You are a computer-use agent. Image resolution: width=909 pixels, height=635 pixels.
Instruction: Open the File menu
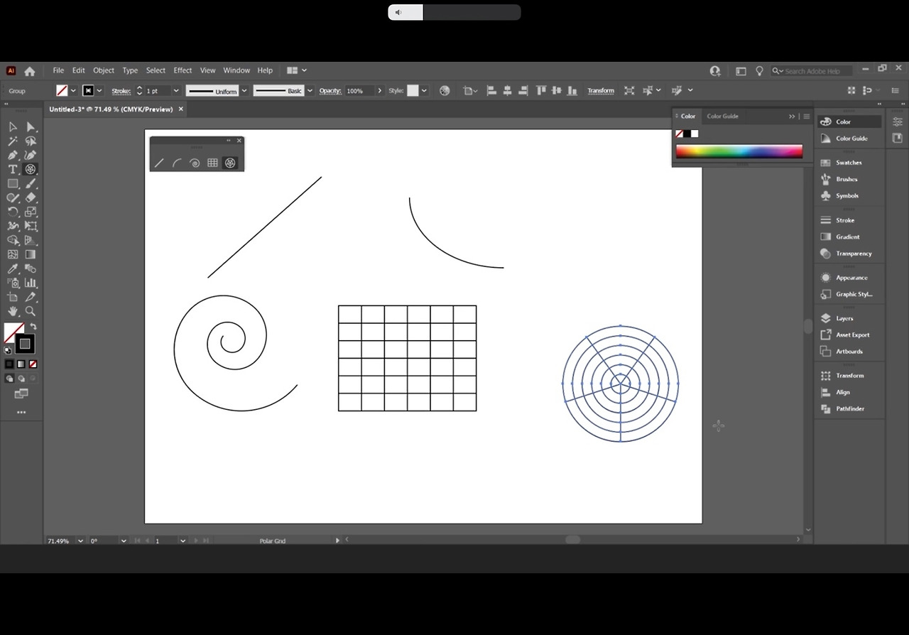click(x=58, y=70)
